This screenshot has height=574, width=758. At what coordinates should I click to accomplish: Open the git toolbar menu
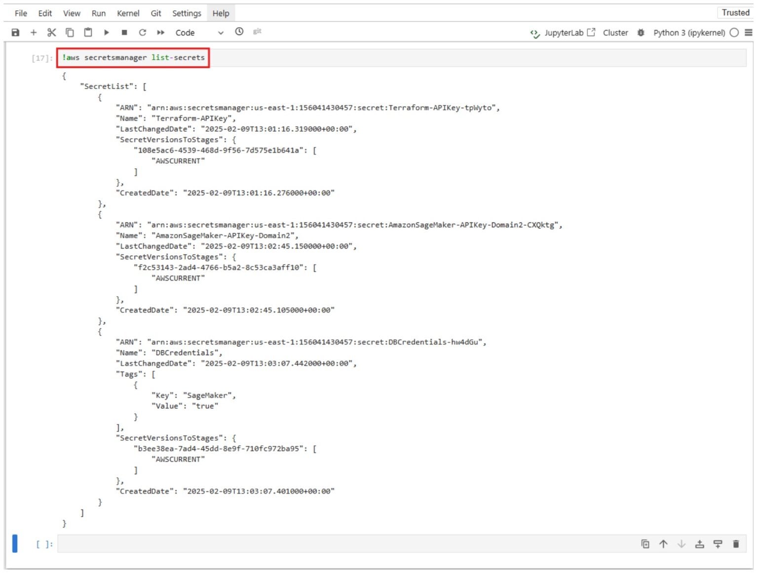tap(257, 32)
